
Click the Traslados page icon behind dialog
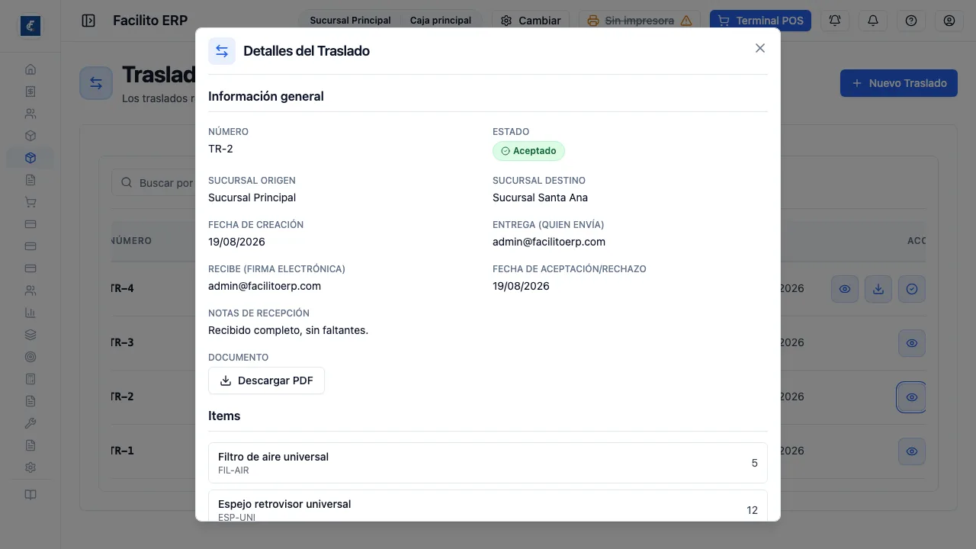(x=96, y=83)
